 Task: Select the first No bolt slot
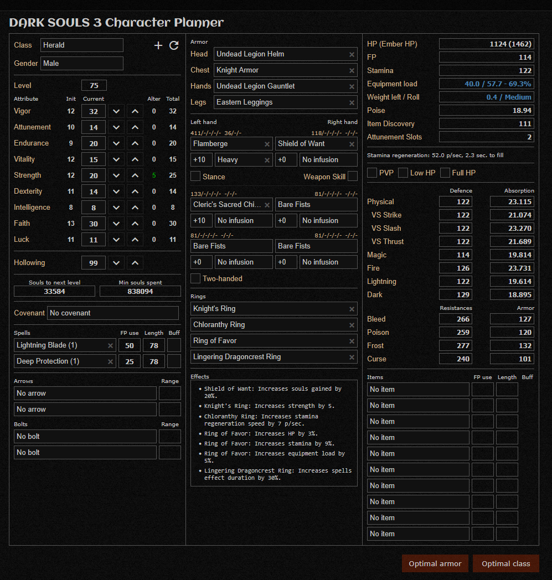click(85, 437)
